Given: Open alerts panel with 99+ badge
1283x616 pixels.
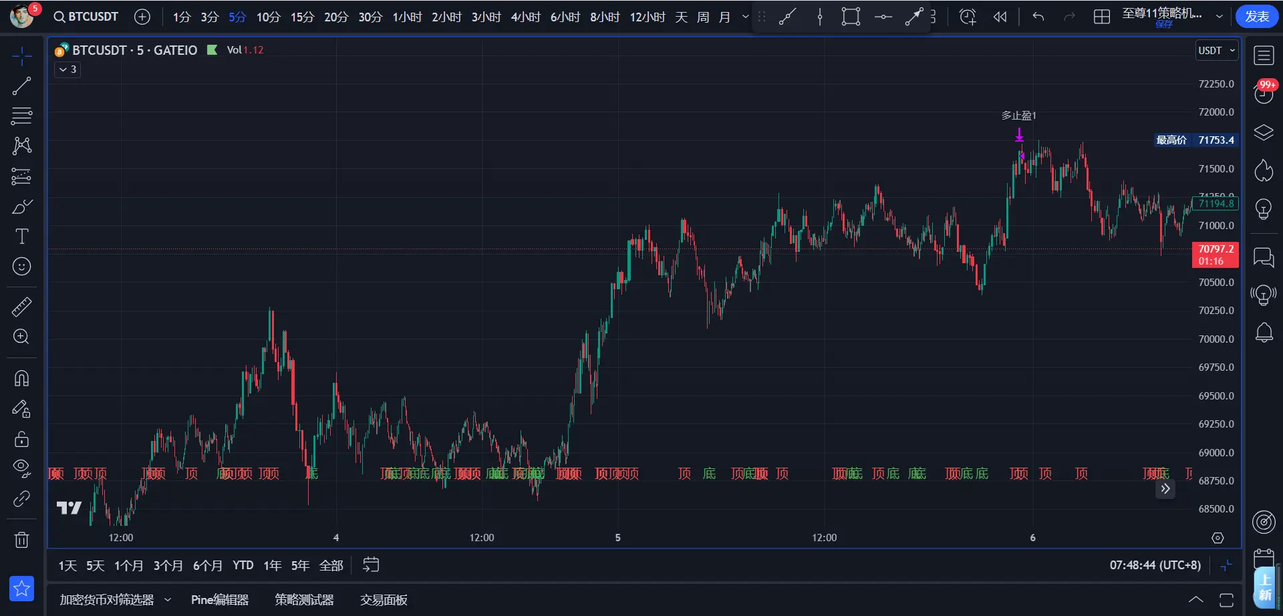Looking at the screenshot, I should click(1264, 93).
